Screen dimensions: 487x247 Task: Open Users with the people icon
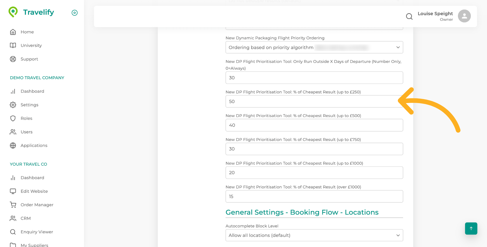tap(13, 132)
